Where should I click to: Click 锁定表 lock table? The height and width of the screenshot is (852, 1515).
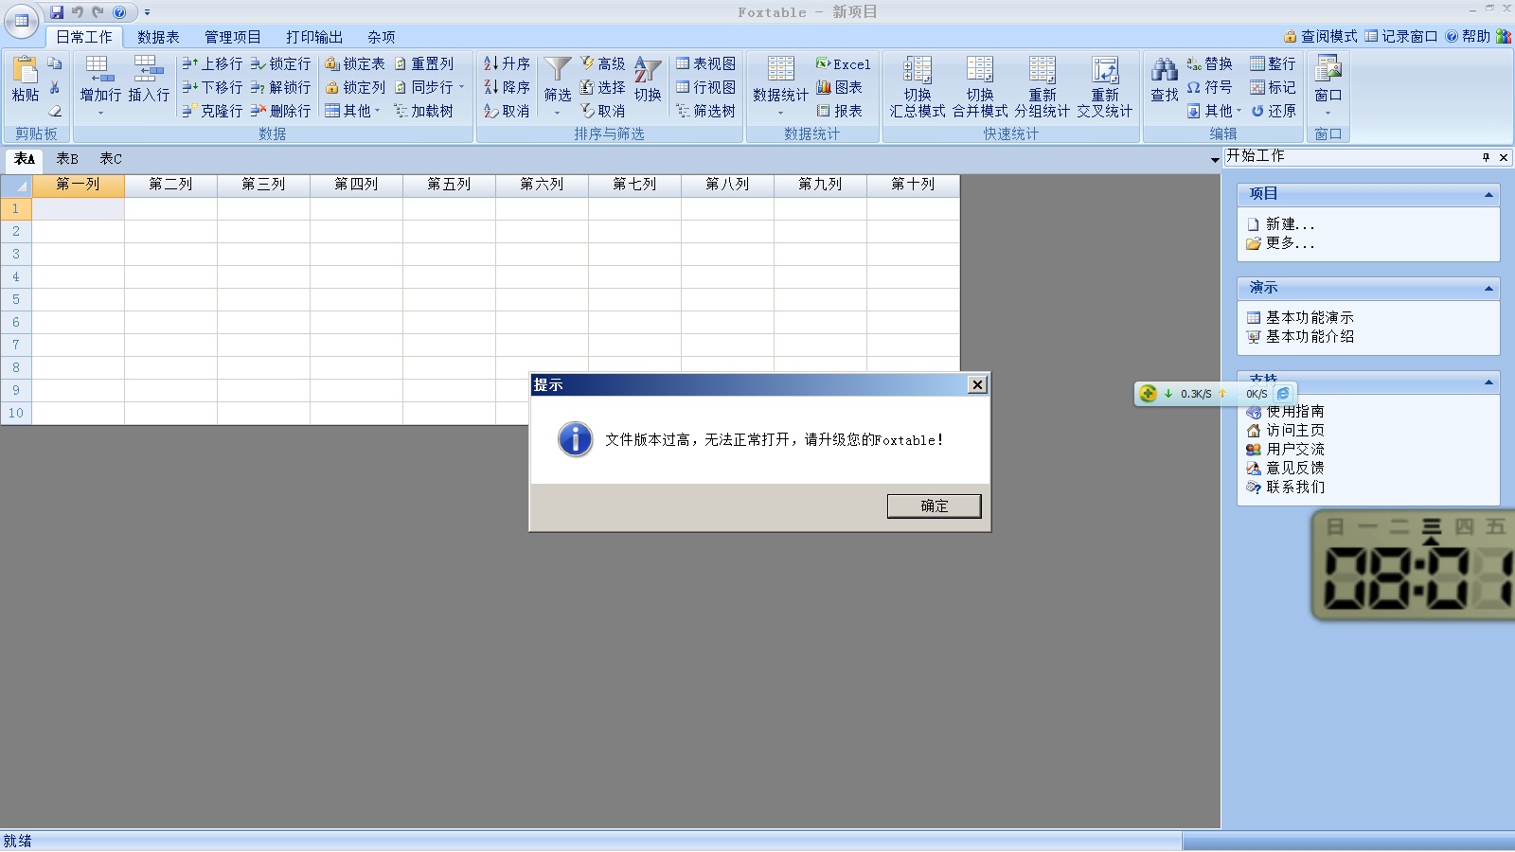355,63
